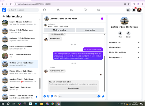Open the emoji picker in message box
This screenshot has height=106, width=145.
[x=99, y=96]
